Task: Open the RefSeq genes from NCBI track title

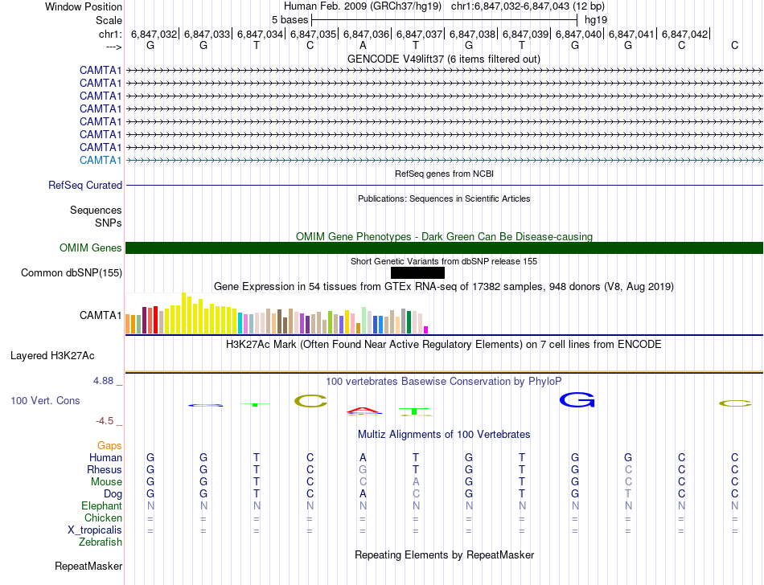Action: [x=444, y=174]
